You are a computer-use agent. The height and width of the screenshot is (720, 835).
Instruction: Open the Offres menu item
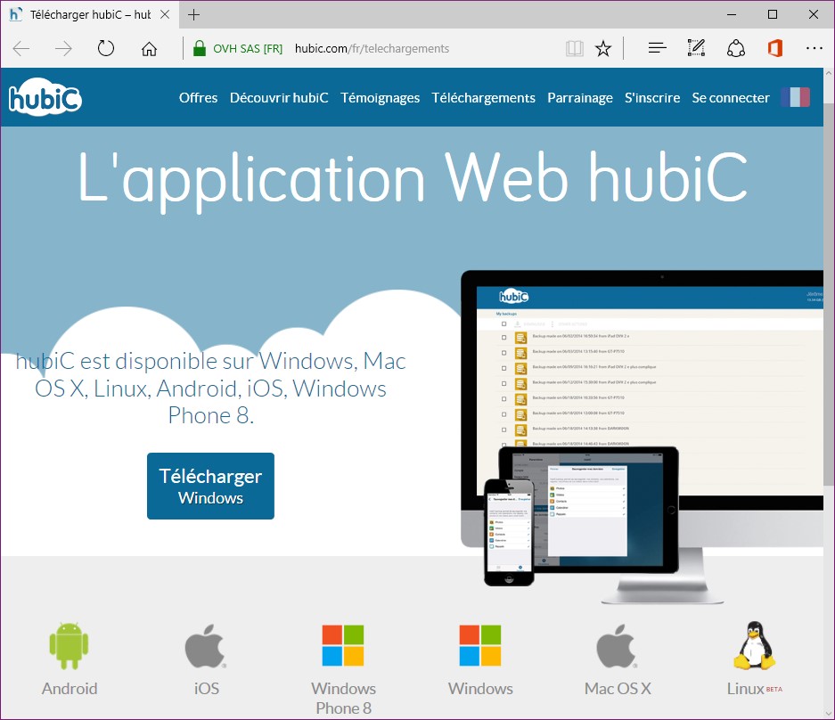(x=198, y=98)
